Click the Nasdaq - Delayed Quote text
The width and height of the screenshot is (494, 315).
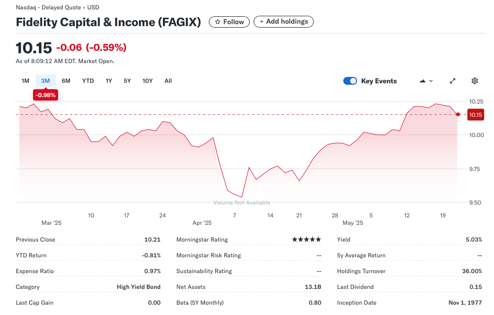[48, 7]
